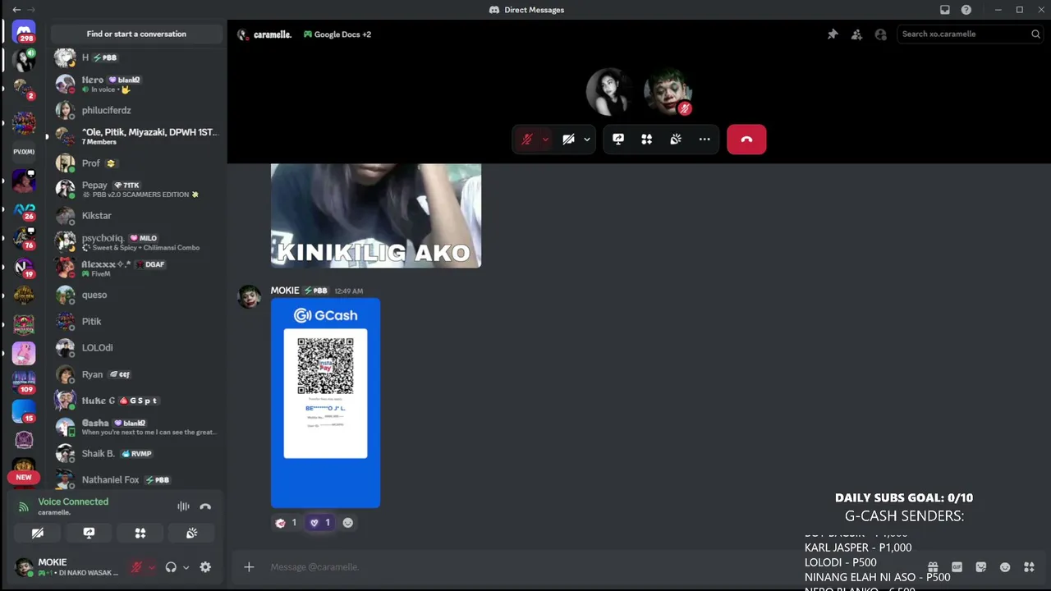
Task: Add friends to this DM
Action: click(856, 34)
